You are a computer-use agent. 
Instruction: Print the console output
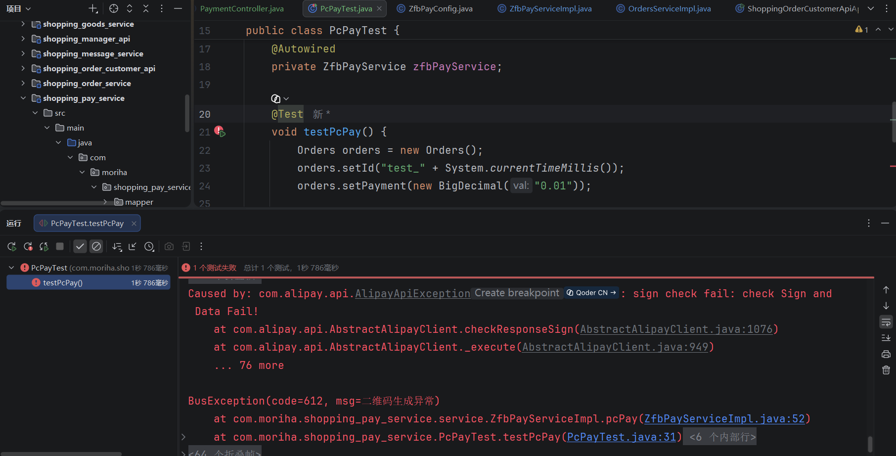(886, 354)
